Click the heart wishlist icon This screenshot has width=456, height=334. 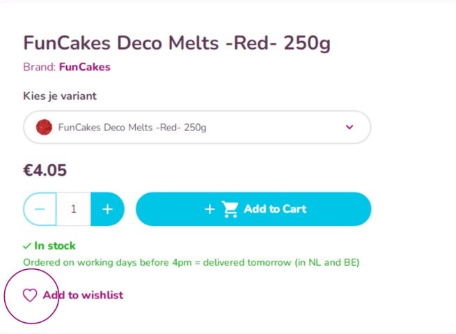pyautogui.click(x=30, y=295)
